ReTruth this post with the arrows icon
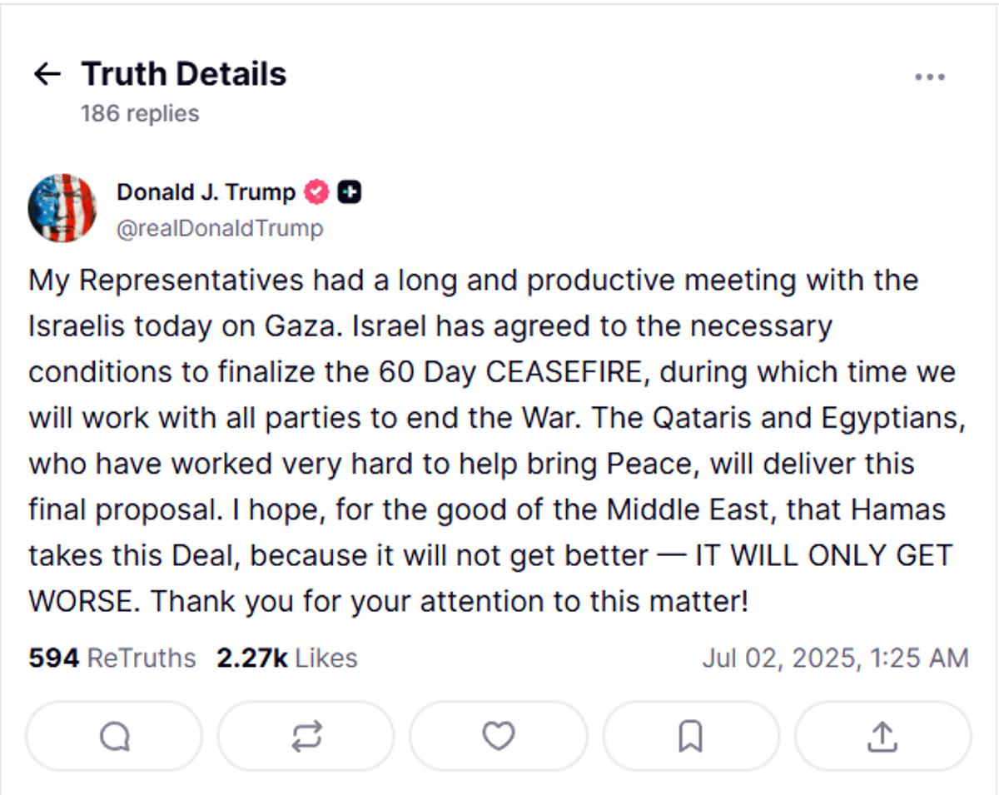Image resolution: width=999 pixels, height=795 pixels. pyautogui.click(x=306, y=736)
